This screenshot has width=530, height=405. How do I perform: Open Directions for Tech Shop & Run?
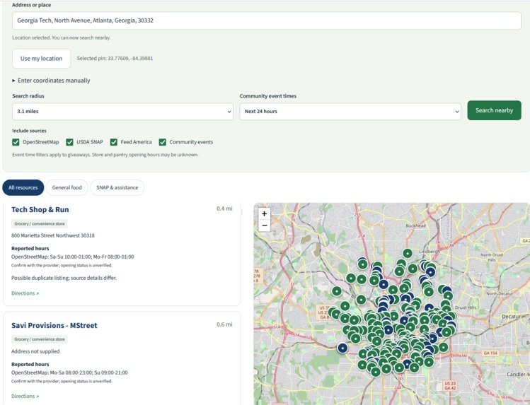[25, 293]
